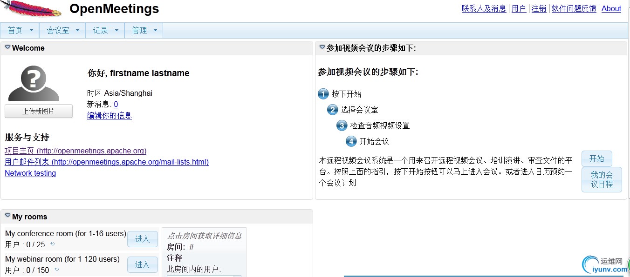The width and height of the screenshot is (630, 277).
Task: Open 项目主页 openmeetings.apache.org link
Action: tap(75, 151)
